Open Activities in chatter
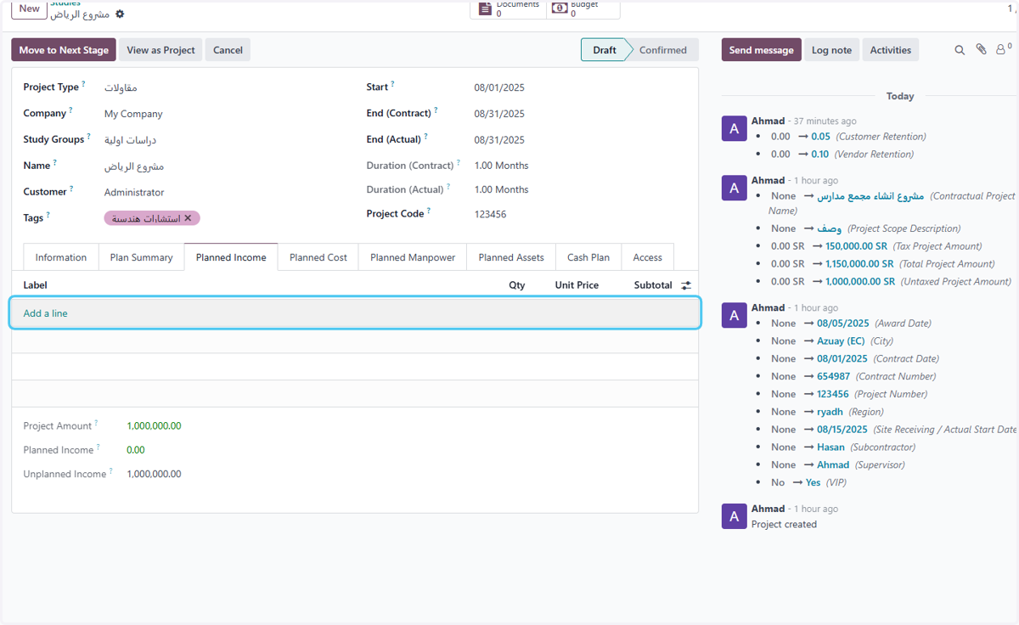1019x625 pixels. coord(891,50)
